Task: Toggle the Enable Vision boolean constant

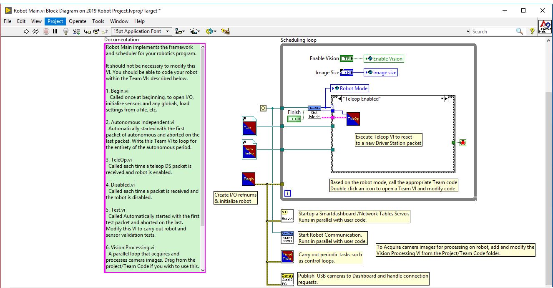Action: 347,58
